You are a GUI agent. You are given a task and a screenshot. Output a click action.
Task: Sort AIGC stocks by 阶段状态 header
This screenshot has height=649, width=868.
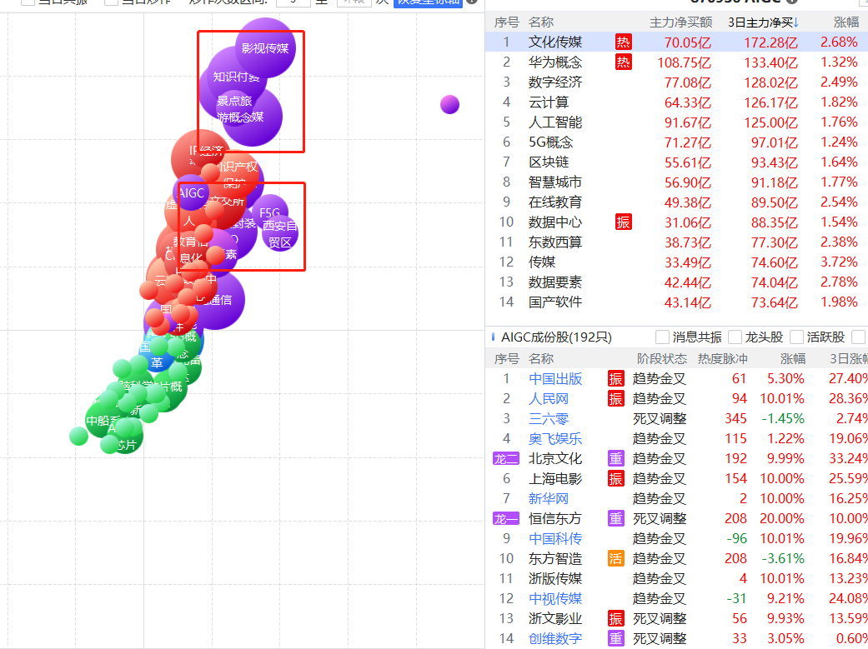(662, 358)
